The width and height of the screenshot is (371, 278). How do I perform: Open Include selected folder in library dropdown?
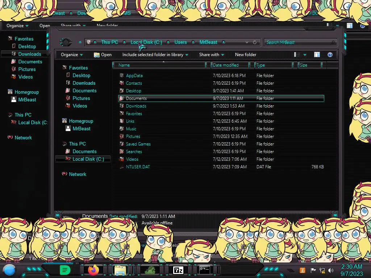(x=155, y=55)
